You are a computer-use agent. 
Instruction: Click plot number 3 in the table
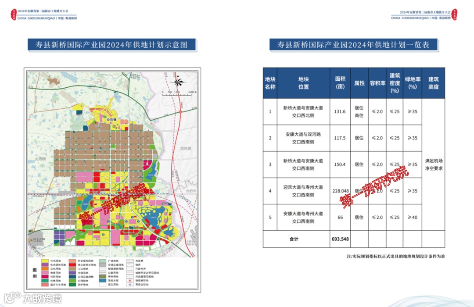pyautogui.click(x=270, y=164)
